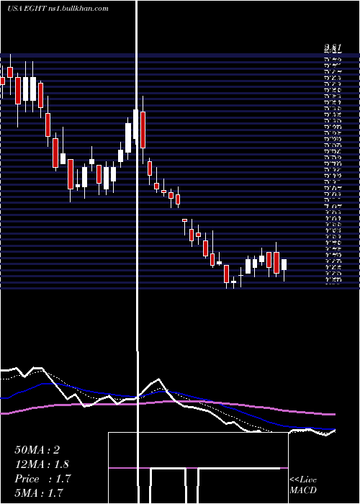Image resolution: width=360 pixels, height=504 pixels.
Task: Click the USA EGHT chart title text
Action: (x=58, y=9)
